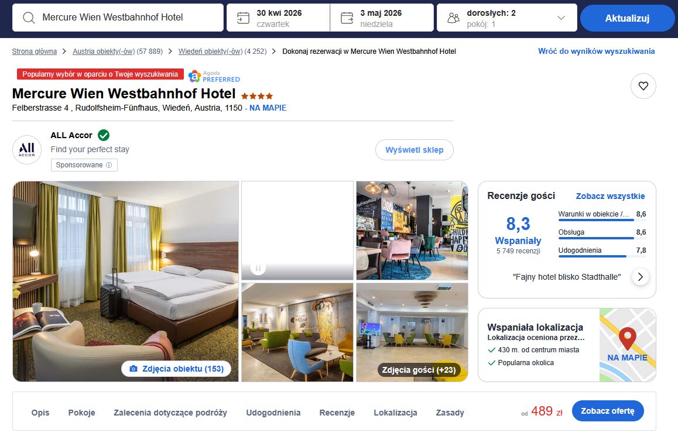Click the Sponsorowane info icon
This screenshot has width=678, height=436.
pyautogui.click(x=109, y=165)
